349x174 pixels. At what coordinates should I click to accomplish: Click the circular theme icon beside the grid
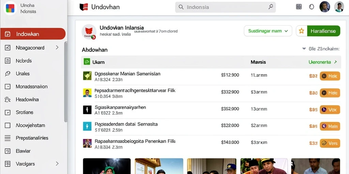[x=312, y=7]
